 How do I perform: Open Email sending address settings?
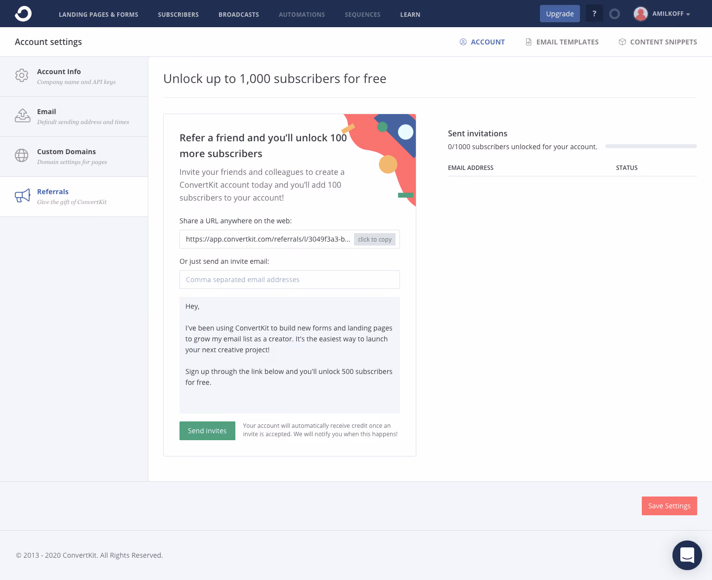74,117
